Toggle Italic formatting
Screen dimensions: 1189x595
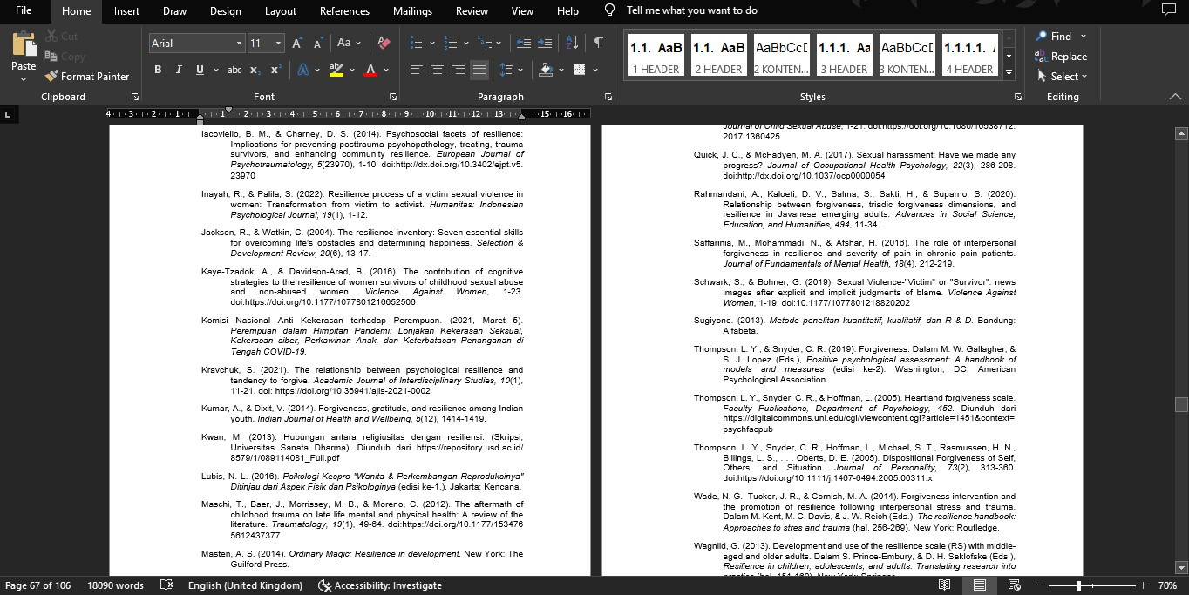pos(179,70)
